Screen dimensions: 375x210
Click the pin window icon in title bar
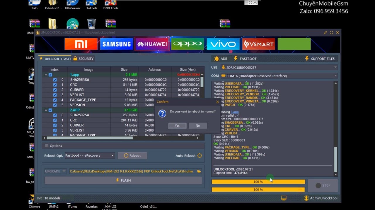coord(325,33)
